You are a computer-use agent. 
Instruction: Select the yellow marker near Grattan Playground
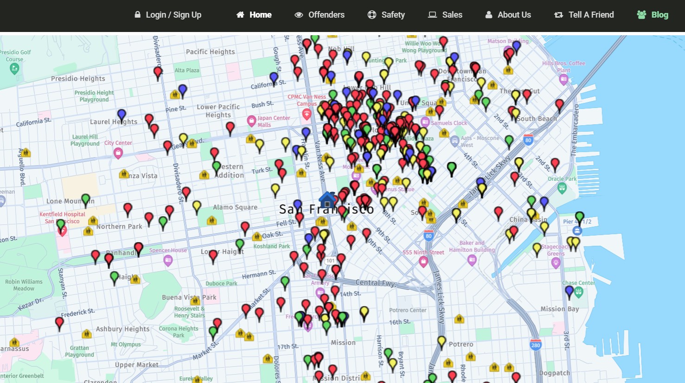point(87,334)
